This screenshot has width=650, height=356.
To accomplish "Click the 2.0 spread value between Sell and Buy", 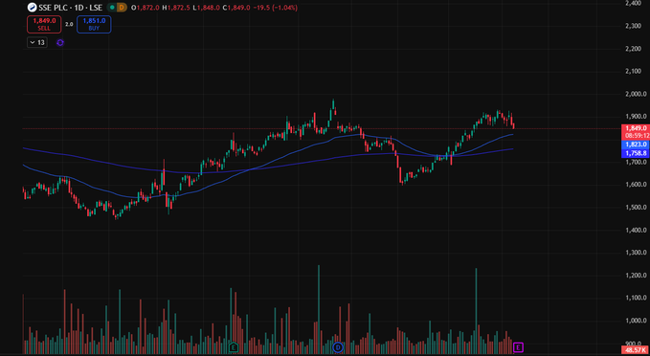I will 69,25.
